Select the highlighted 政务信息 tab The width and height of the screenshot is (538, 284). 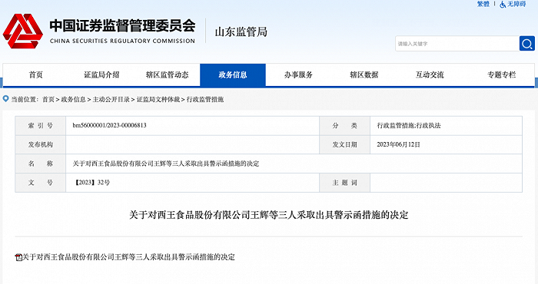233,74
